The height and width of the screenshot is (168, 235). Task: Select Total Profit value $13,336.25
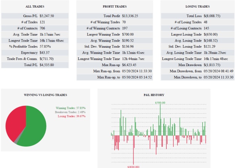click(130, 16)
